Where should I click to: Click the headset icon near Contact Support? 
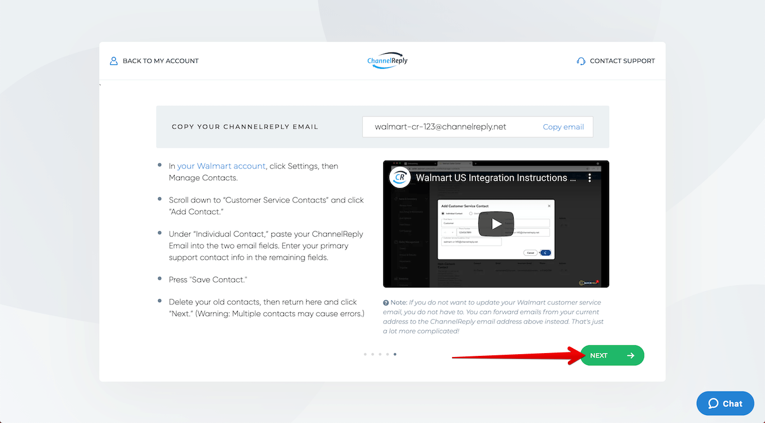pos(581,60)
